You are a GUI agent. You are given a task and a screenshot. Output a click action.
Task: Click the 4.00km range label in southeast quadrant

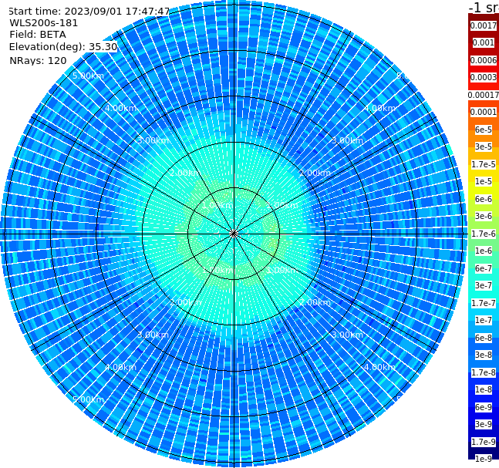pyautogui.click(x=379, y=367)
